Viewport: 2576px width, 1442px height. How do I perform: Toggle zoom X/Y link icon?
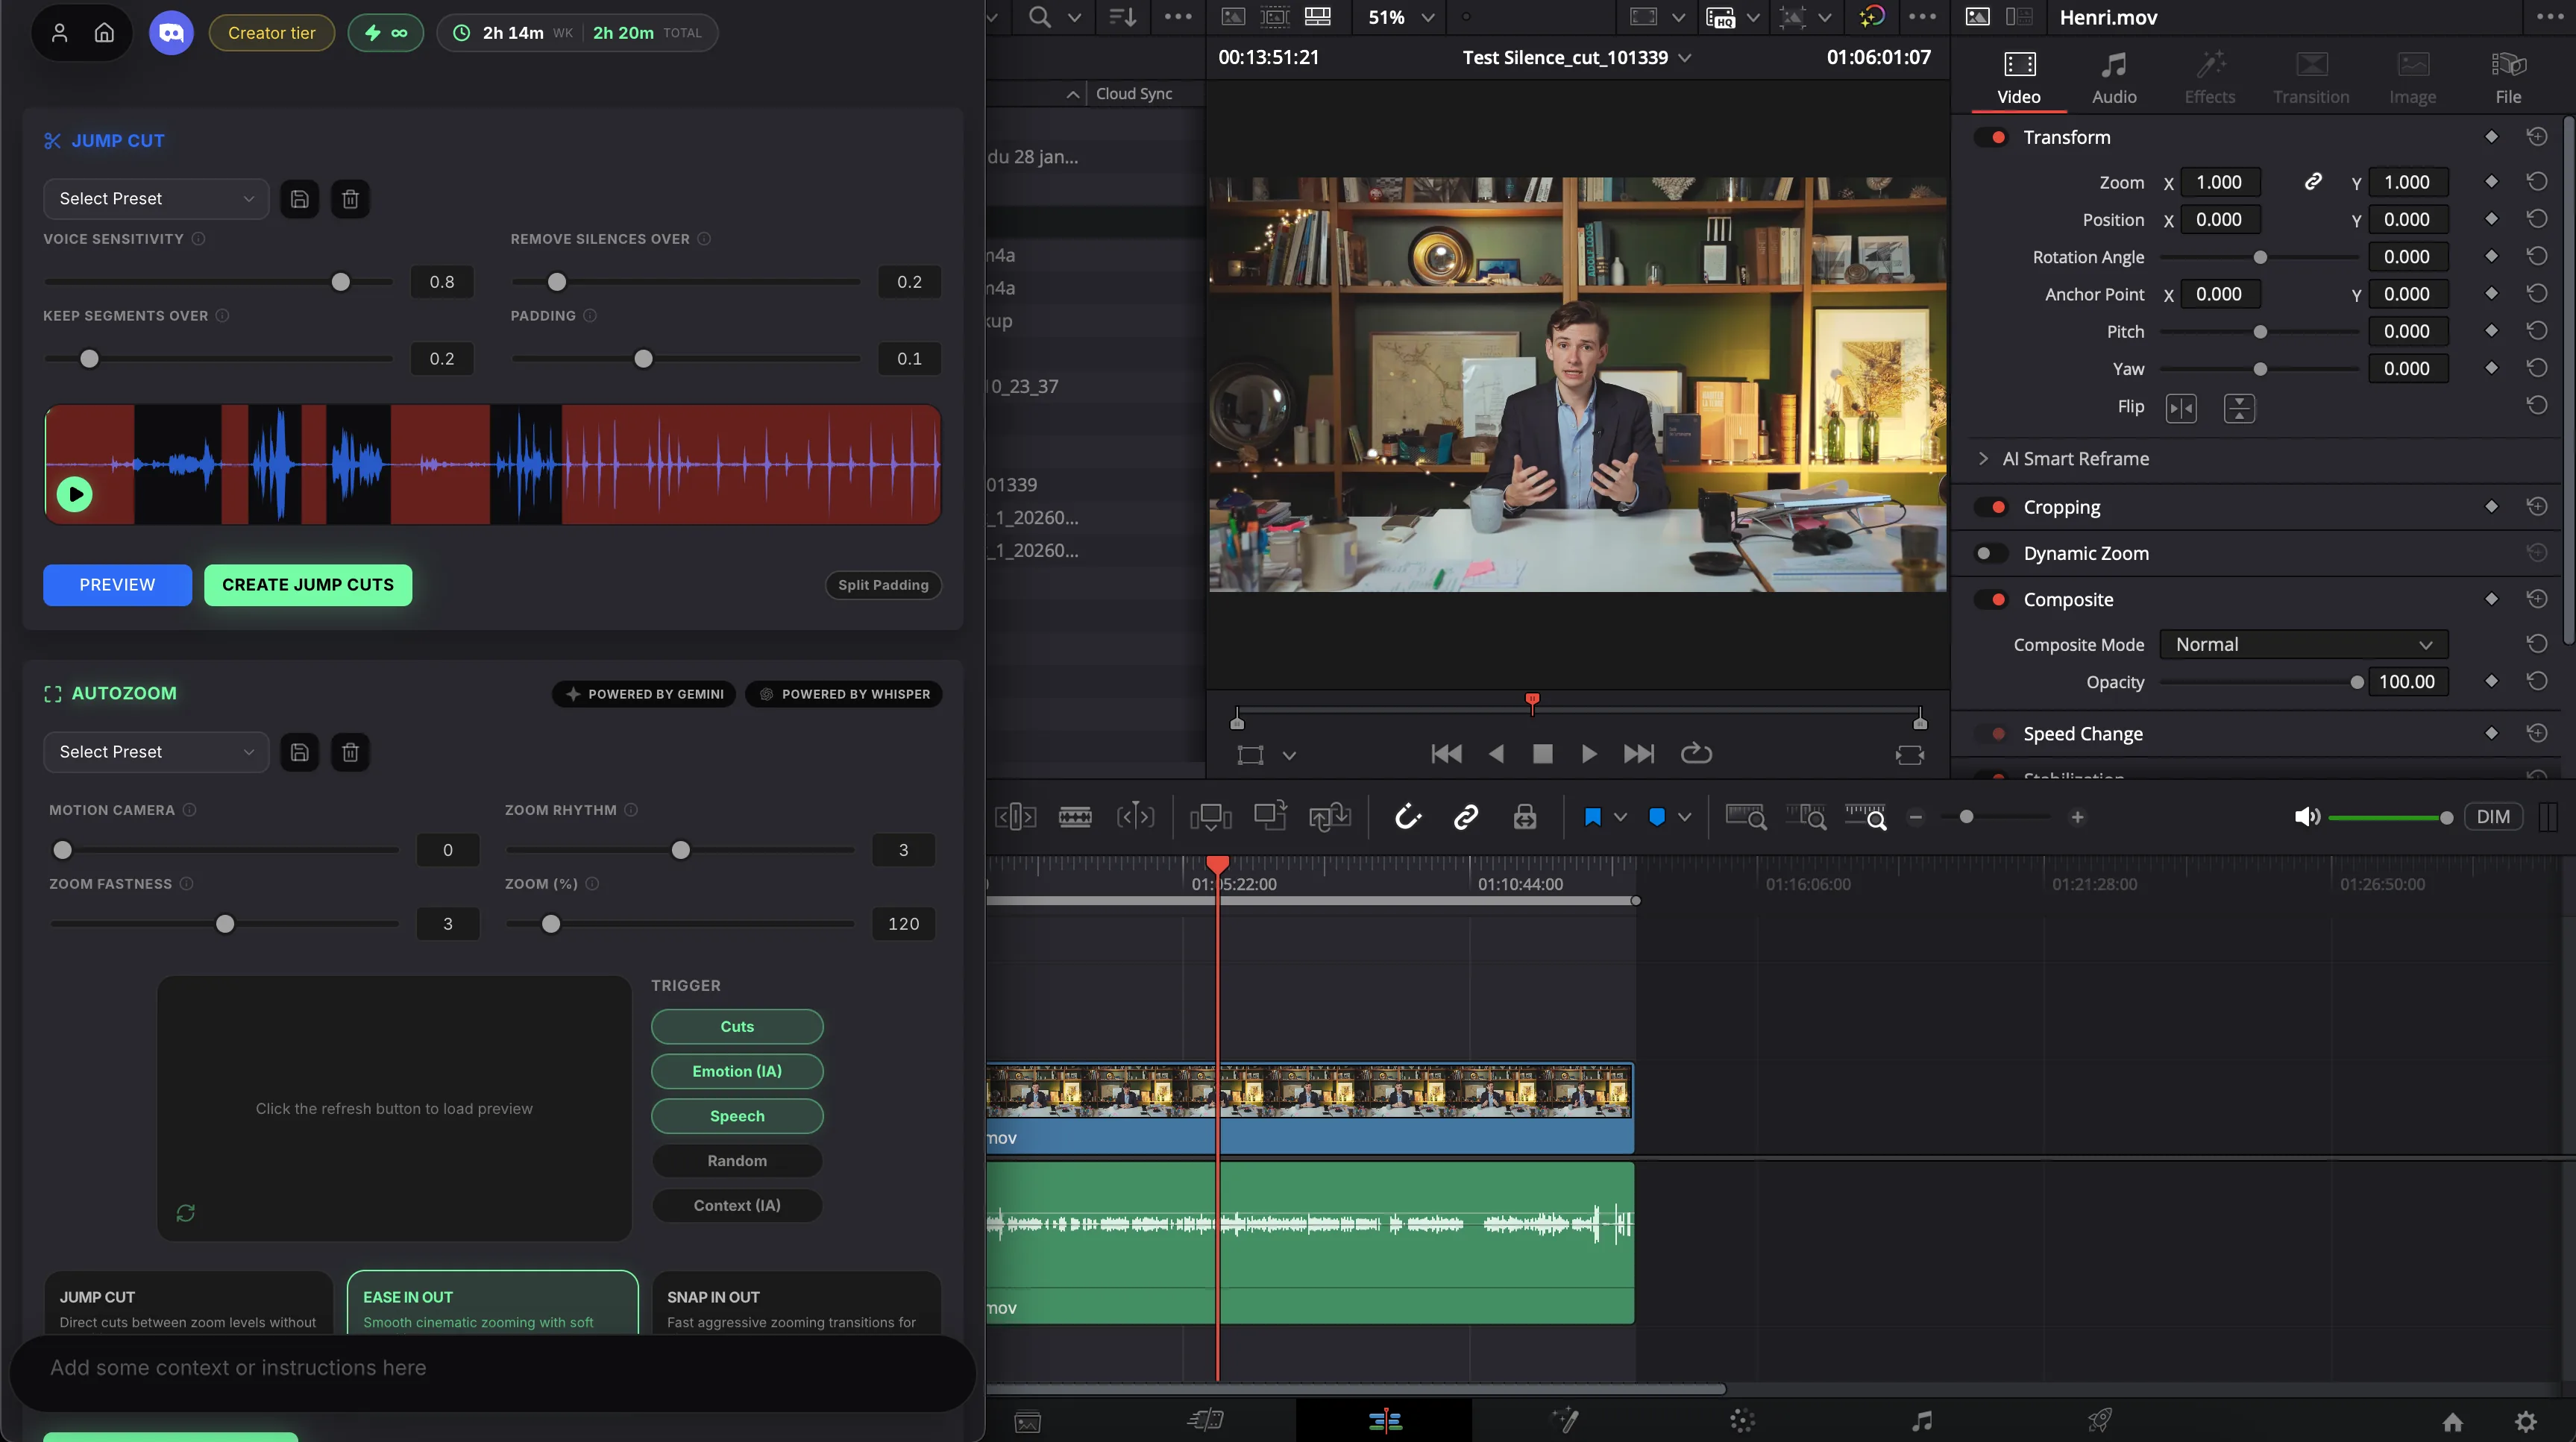2313,182
